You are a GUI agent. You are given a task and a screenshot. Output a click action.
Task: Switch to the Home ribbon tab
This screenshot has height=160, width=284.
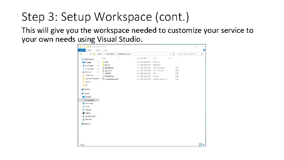click(89, 50)
